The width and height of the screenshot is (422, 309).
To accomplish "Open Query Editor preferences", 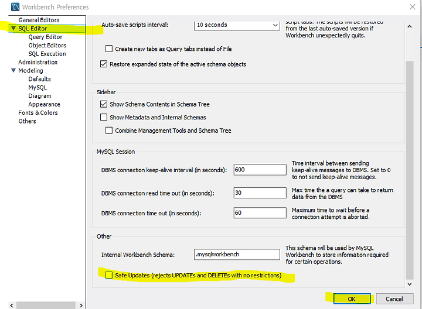I will pos(45,37).
